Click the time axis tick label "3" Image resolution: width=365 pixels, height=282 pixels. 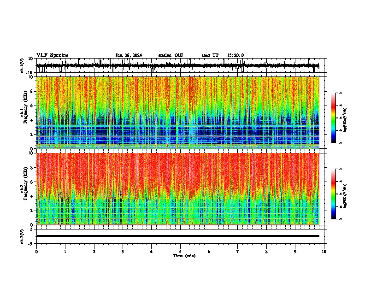click(123, 252)
